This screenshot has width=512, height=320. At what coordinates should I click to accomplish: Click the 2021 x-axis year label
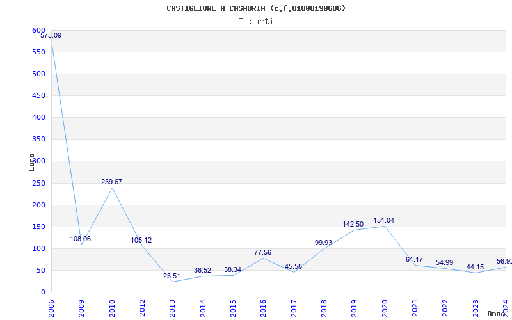[415, 308]
